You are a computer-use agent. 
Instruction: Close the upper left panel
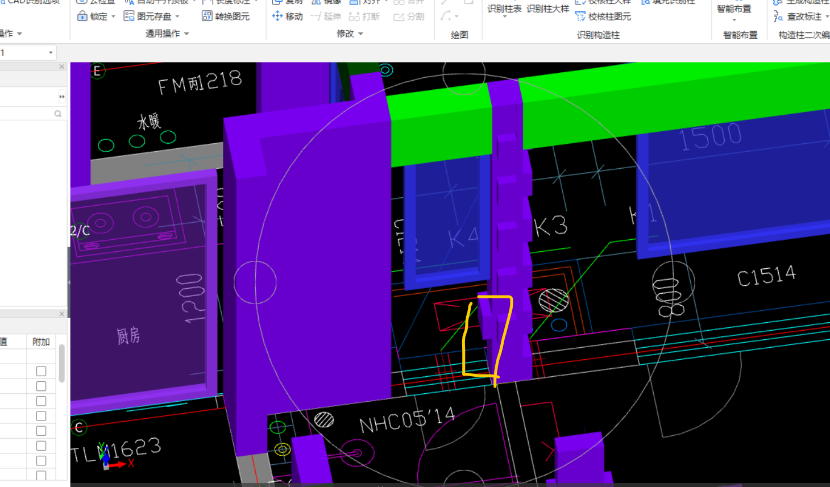coord(62,66)
